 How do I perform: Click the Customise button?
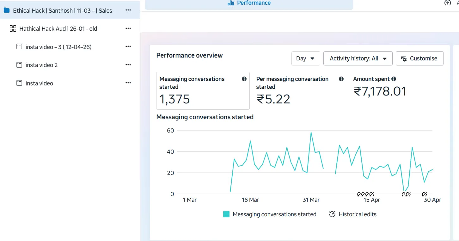419,59
